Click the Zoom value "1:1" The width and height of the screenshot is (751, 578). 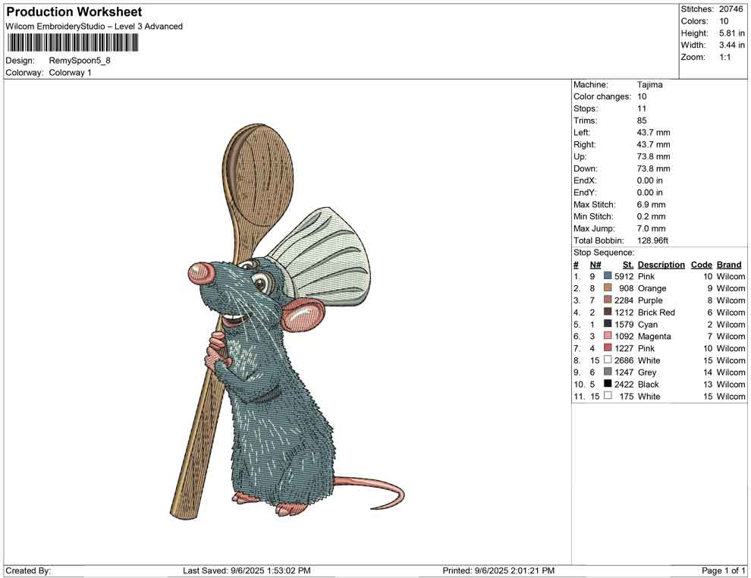tap(725, 57)
